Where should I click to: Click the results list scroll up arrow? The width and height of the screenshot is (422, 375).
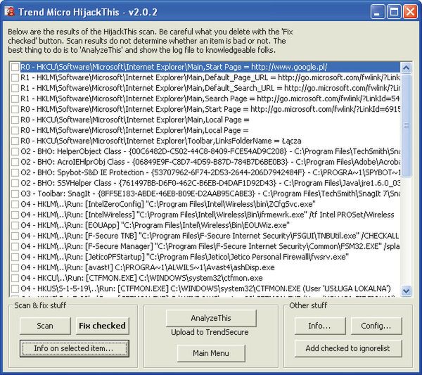click(x=406, y=68)
